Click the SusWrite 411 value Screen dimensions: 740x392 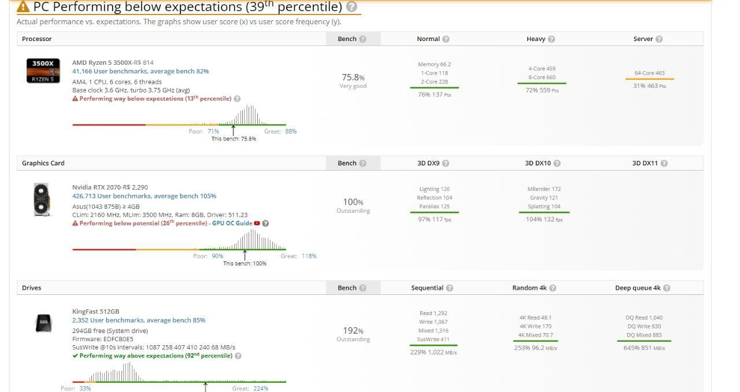[x=434, y=340]
